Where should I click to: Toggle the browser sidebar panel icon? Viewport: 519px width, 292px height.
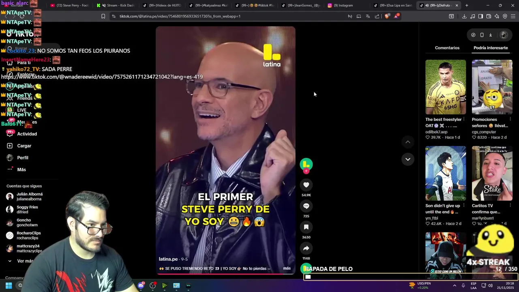coord(480,16)
